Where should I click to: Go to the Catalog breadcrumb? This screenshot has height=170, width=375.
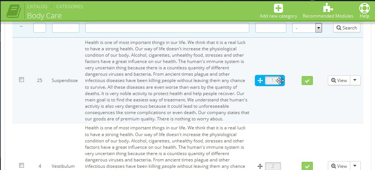tap(37, 7)
